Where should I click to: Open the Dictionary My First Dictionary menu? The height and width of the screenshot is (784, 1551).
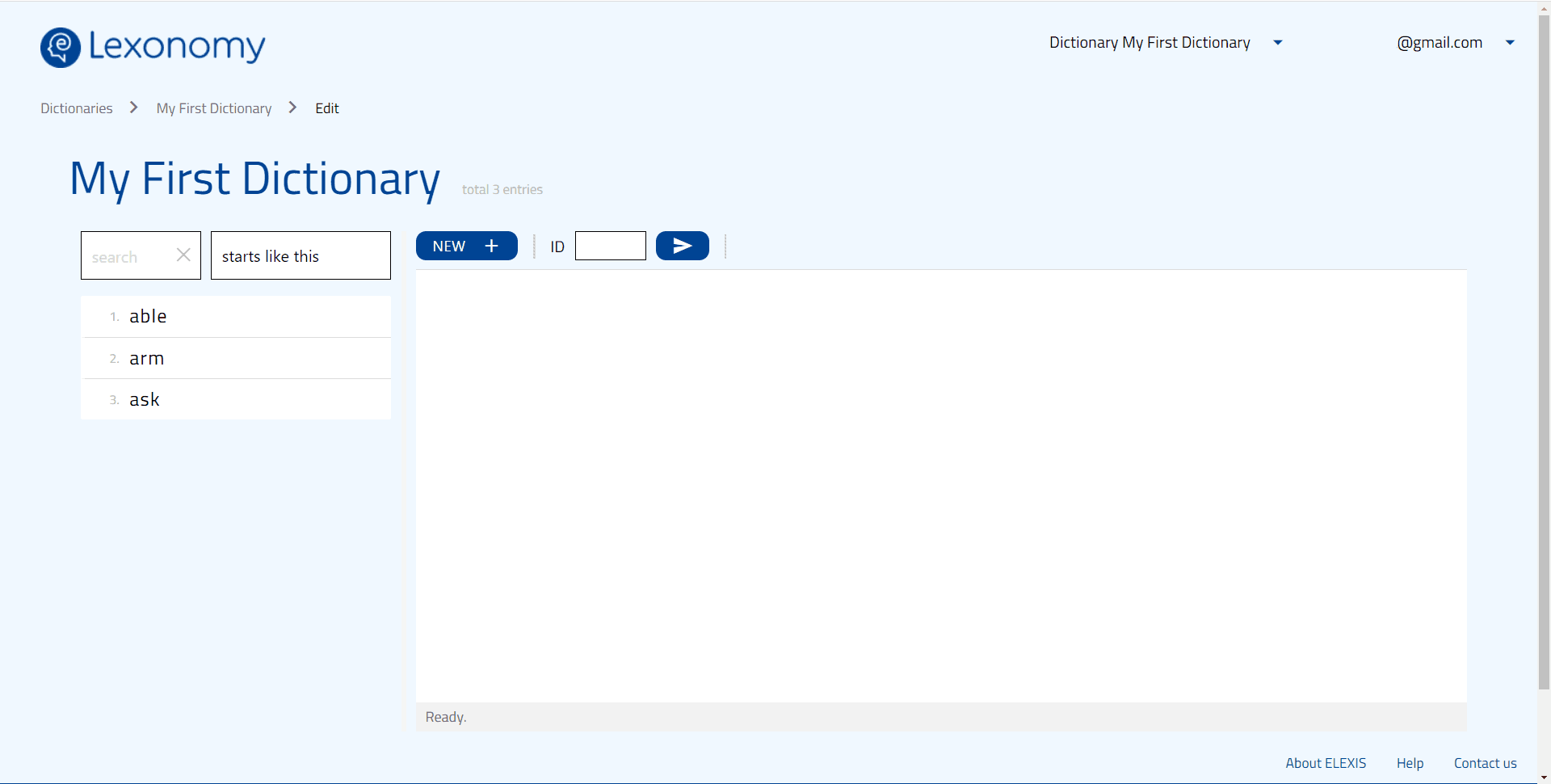click(x=1149, y=42)
